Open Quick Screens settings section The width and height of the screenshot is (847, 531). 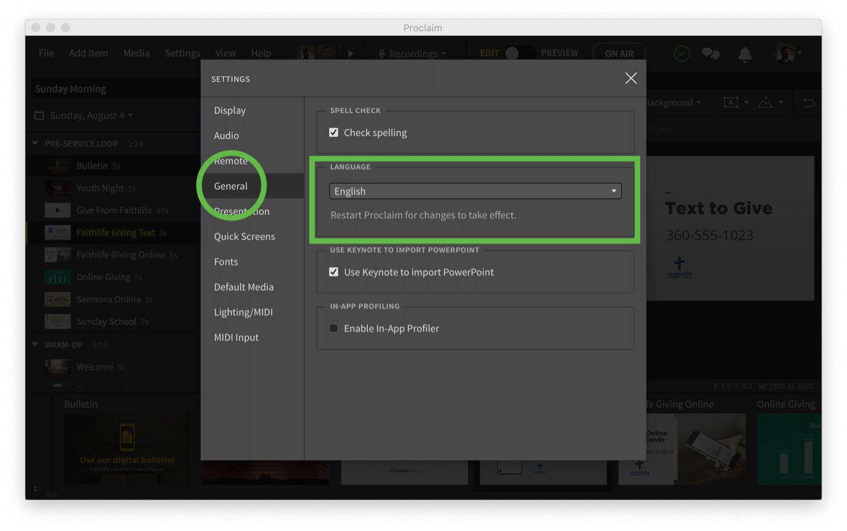(x=244, y=236)
